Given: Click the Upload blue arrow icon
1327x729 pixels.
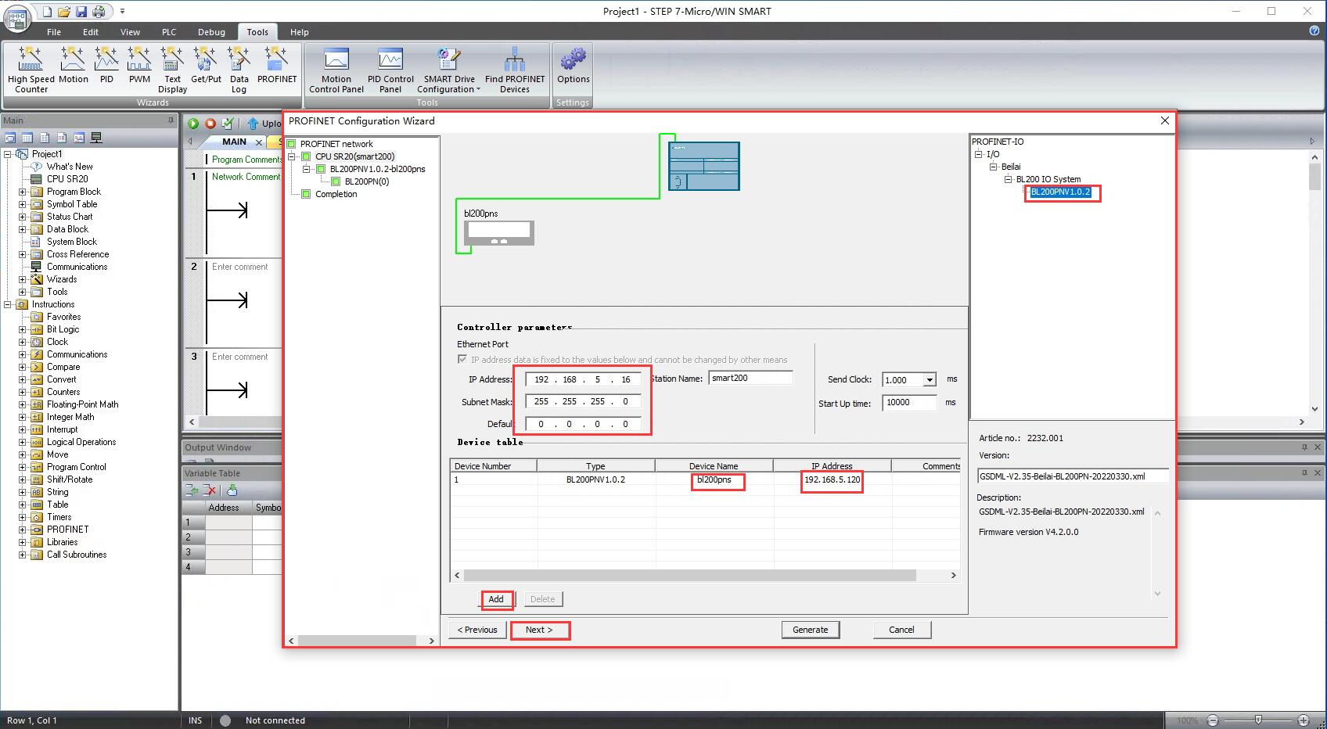Looking at the screenshot, I should [x=254, y=124].
